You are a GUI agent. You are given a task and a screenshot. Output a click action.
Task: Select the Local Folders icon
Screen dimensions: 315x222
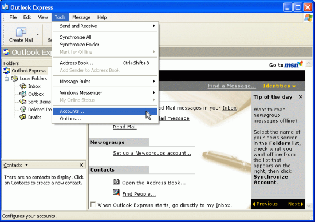tap(14, 79)
